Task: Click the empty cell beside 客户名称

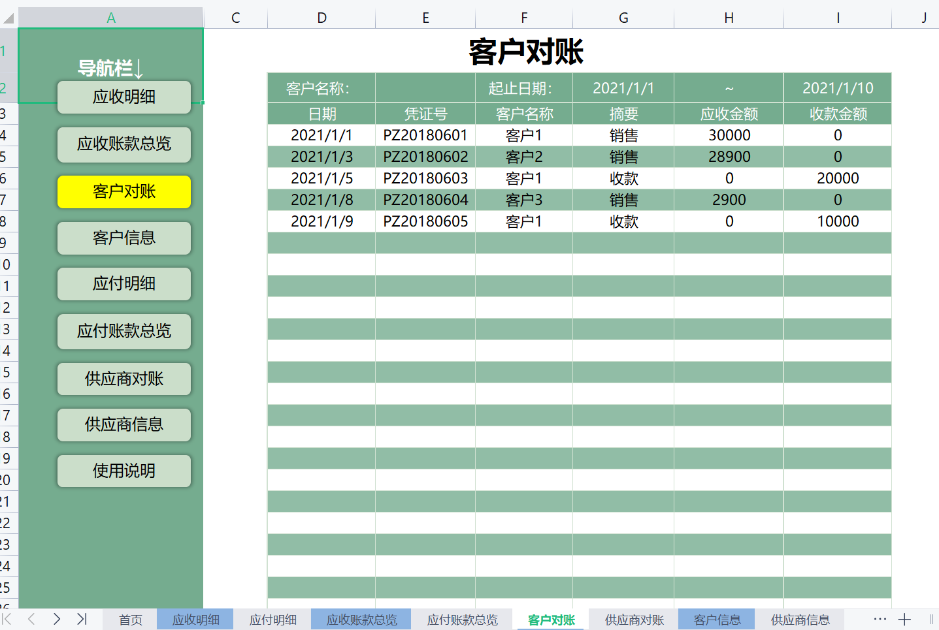Action: pos(425,87)
